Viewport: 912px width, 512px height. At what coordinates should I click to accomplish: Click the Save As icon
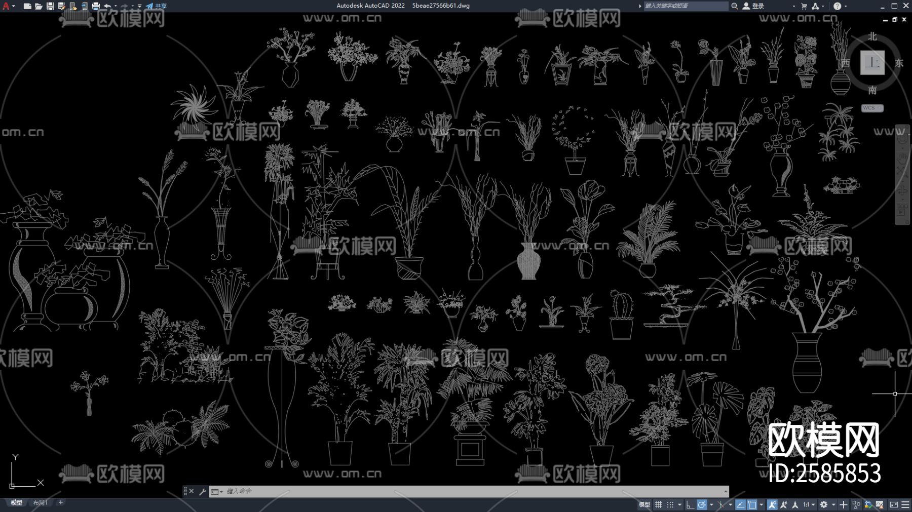(x=61, y=6)
